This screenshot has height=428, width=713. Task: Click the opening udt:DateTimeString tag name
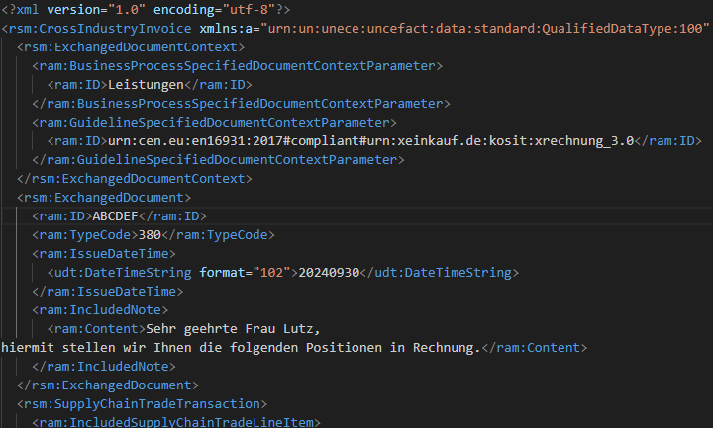(123, 273)
